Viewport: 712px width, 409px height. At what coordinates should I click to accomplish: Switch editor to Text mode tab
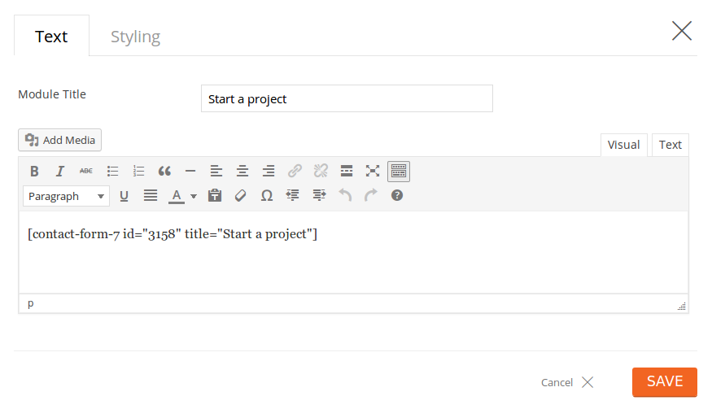click(670, 145)
